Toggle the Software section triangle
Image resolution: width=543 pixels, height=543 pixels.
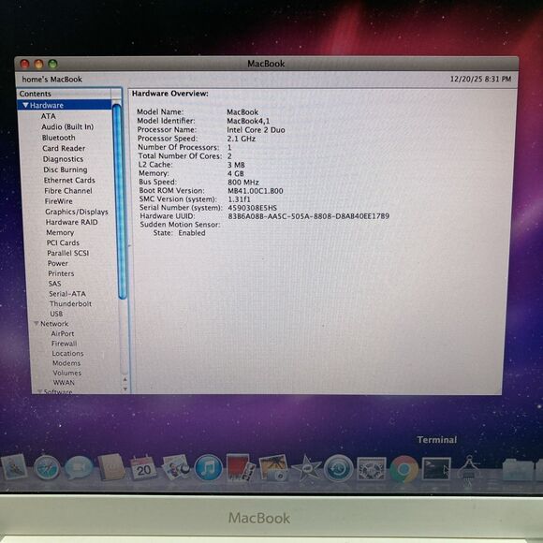(40, 391)
